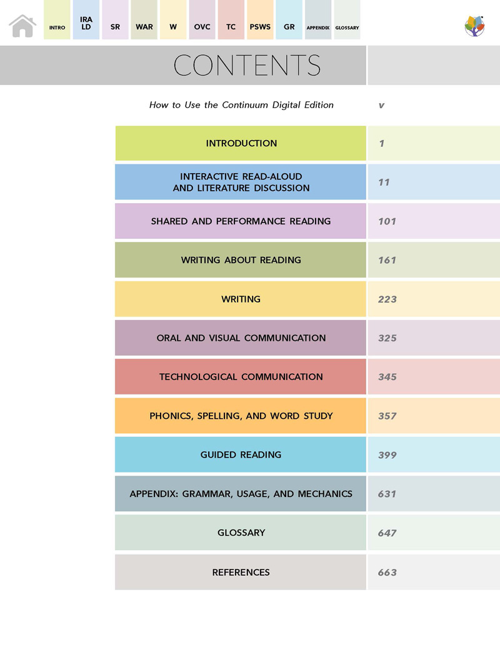Jump to the GR tab
Image resolution: width=500 pixels, height=647 pixels.
(x=289, y=21)
